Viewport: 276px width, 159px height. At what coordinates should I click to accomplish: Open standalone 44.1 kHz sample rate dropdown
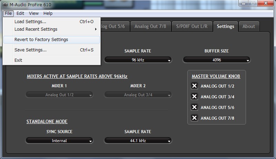(138, 141)
